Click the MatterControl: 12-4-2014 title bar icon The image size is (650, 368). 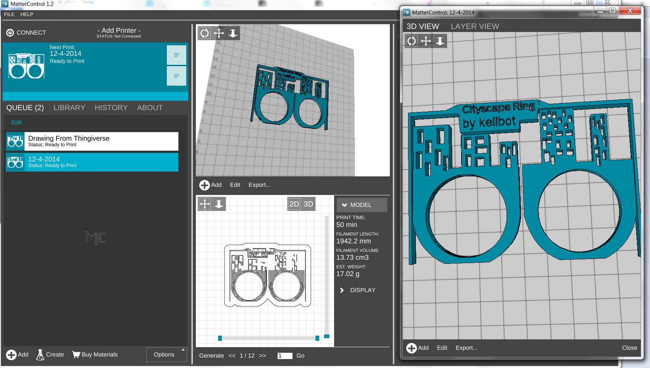click(407, 12)
